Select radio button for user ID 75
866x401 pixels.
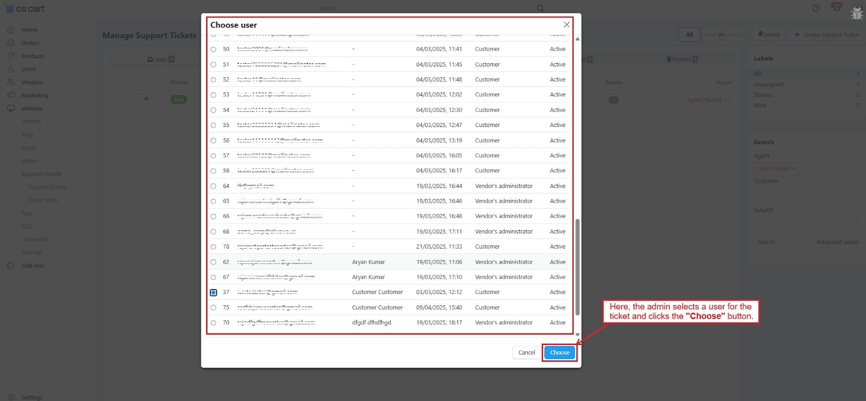pos(213,308)
